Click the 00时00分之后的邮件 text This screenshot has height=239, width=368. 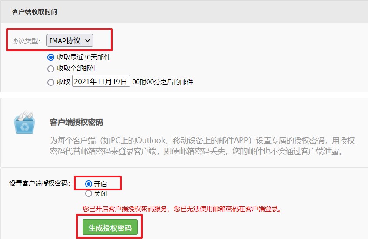coord(162,82)
